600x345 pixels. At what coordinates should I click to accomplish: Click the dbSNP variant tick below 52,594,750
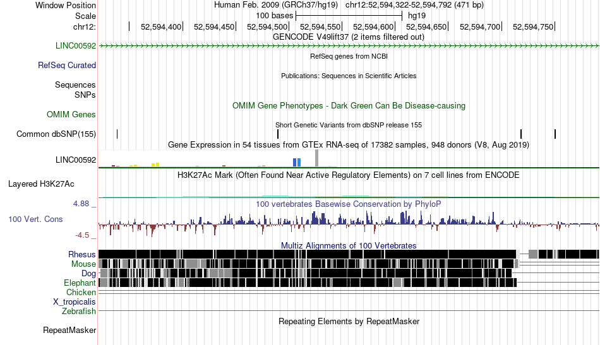click(x=555, y=134)
